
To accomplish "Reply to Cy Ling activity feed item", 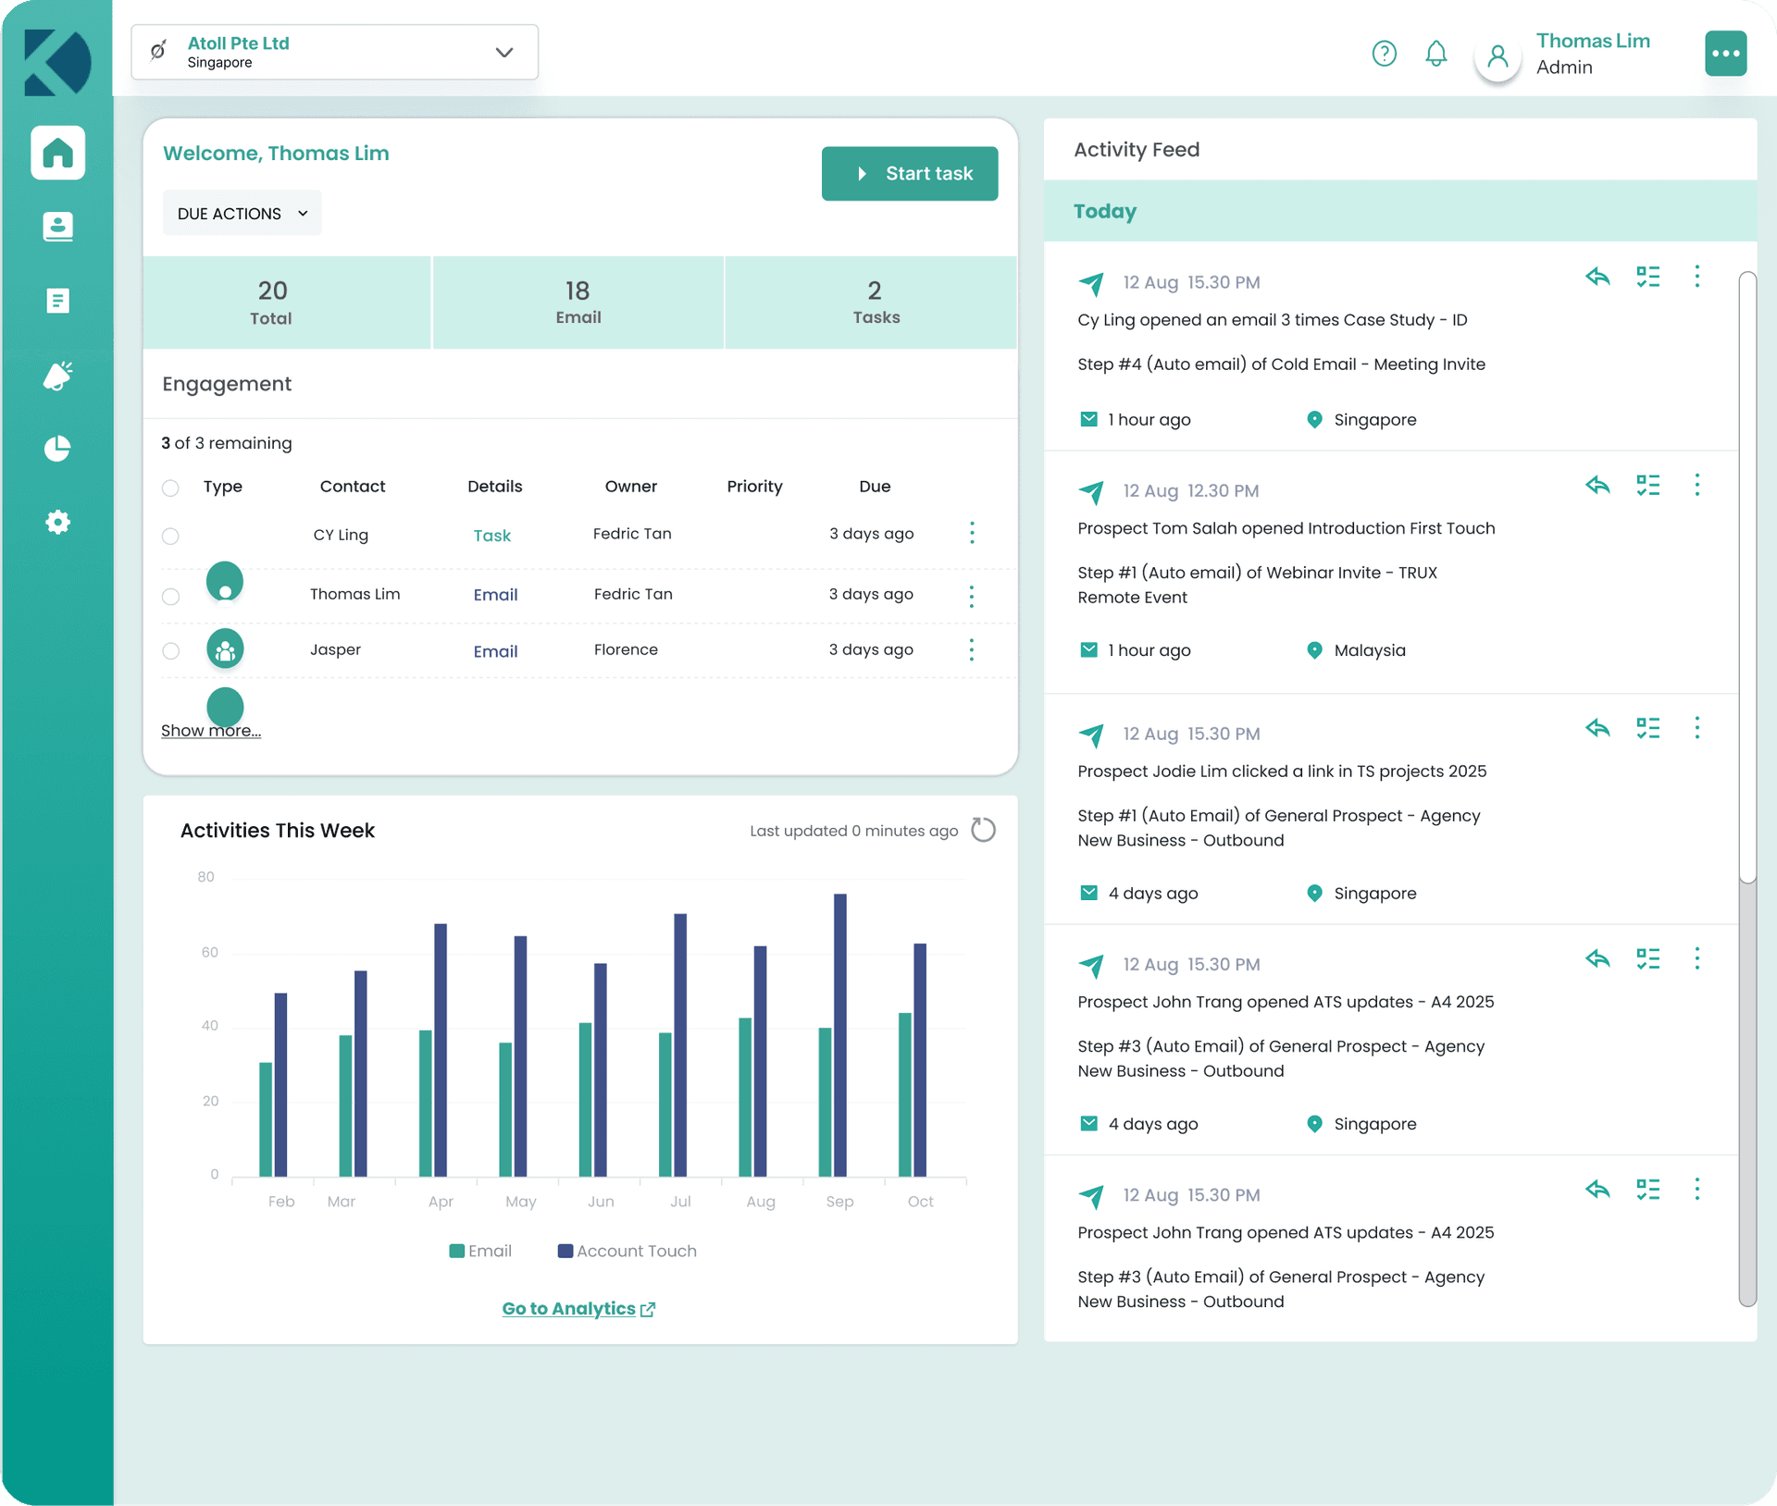I will (1597, 277).
